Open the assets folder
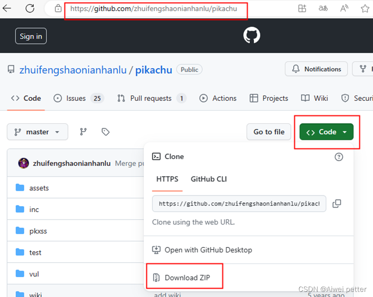373x297 pixels. pyautogui.click(x=39, y=188)
